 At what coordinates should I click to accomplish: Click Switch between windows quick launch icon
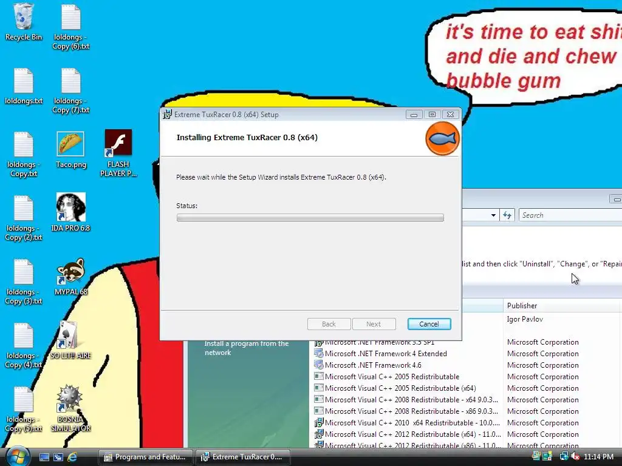58,457
